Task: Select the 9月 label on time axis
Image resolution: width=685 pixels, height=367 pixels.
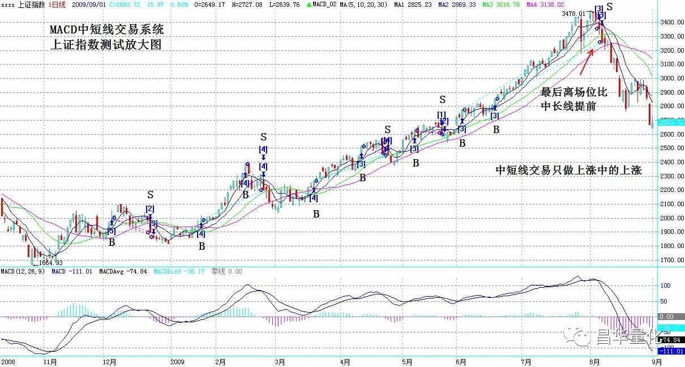Action: [656, 361]
